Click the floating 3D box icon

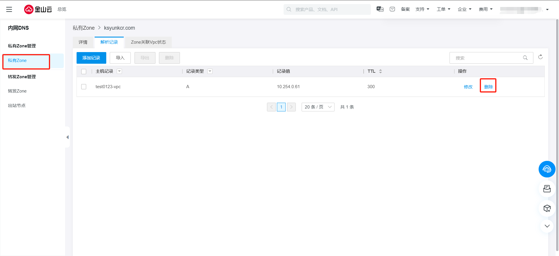coord(547,208)
